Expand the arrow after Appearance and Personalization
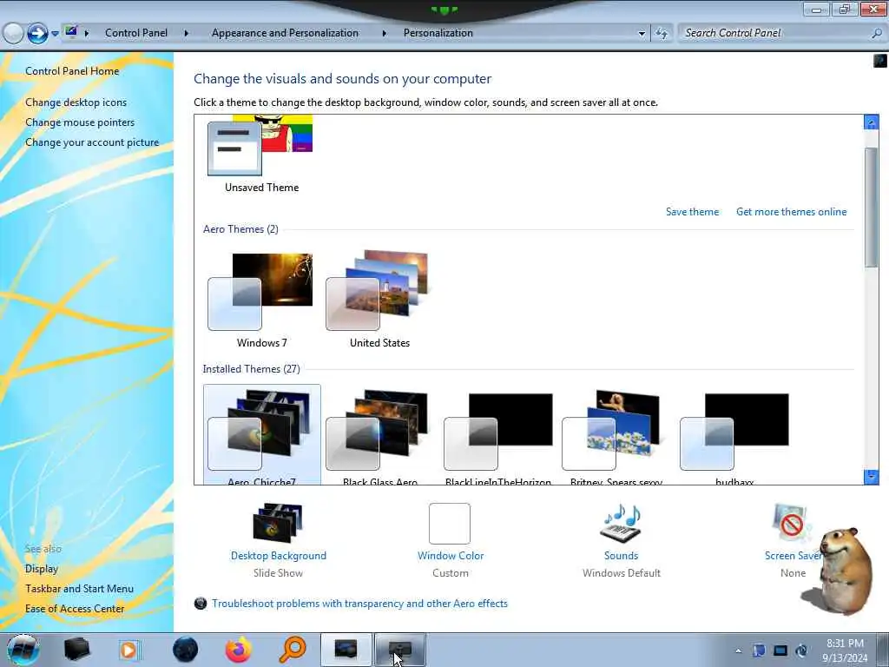 coord(384,33)
